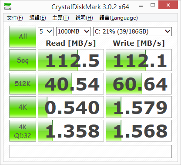Open the 說明(H) menu
This screenshot has height=165, width=181.
(x=84, y=18)
